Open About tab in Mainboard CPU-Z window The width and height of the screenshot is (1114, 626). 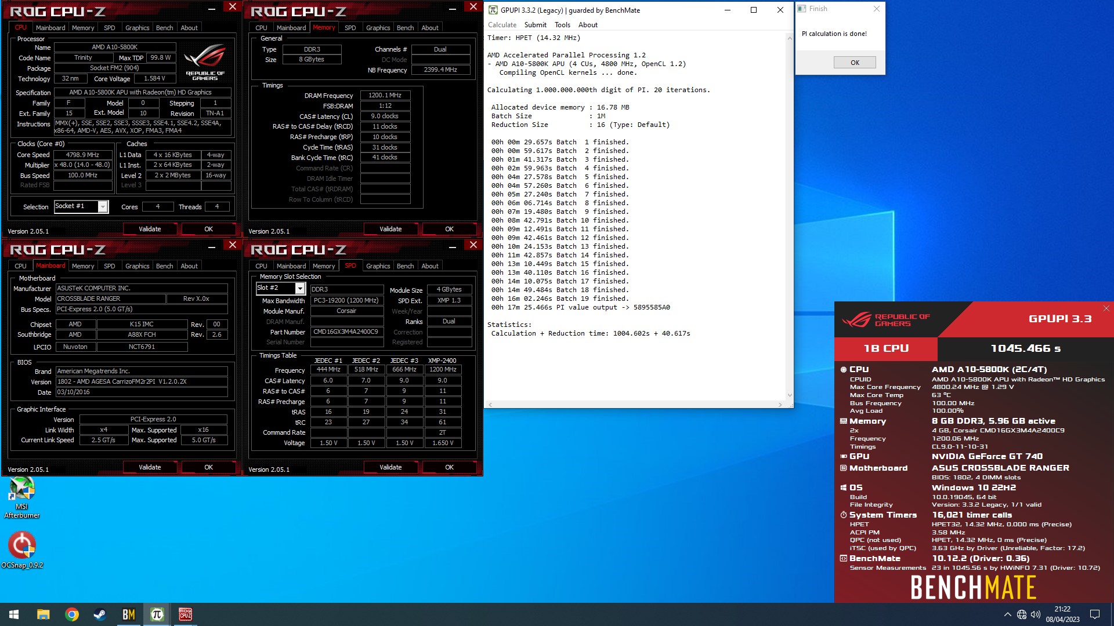189,266
